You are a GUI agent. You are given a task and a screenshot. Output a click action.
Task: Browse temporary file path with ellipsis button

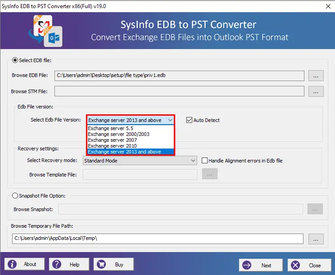click(x=316, y=239)
